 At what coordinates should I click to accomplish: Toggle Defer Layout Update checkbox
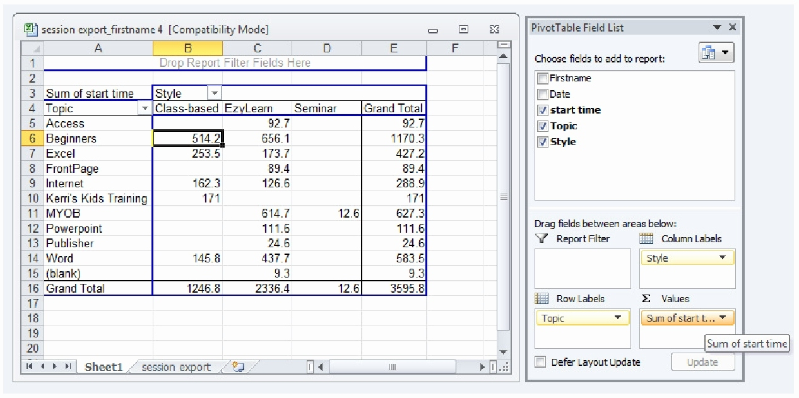click(540, 362)
